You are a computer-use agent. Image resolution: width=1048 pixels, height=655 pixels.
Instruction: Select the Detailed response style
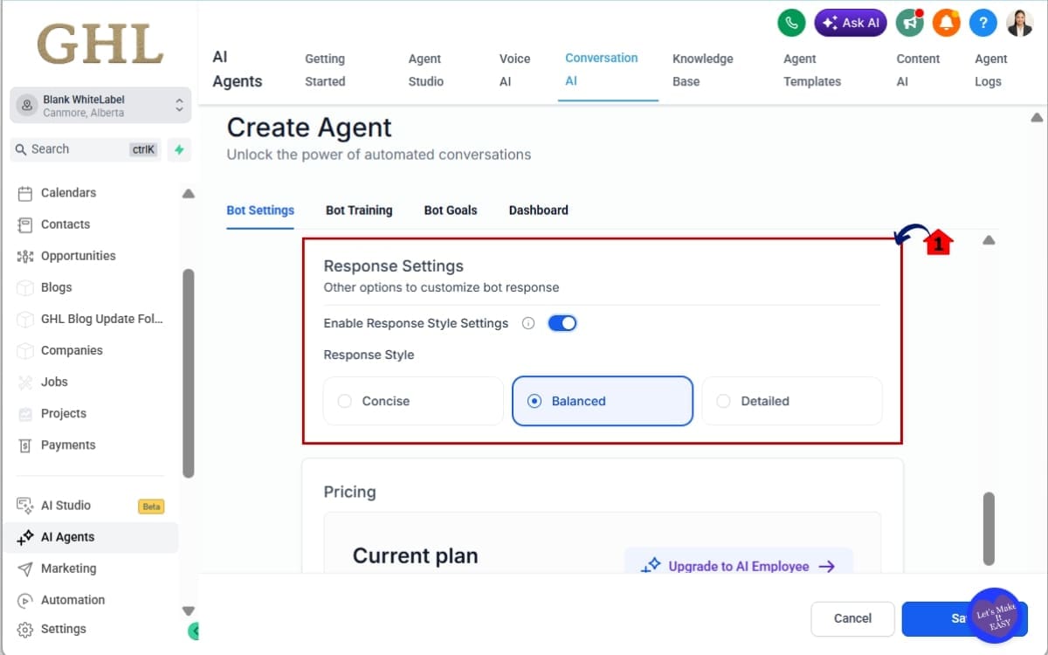tap(792, 401)
